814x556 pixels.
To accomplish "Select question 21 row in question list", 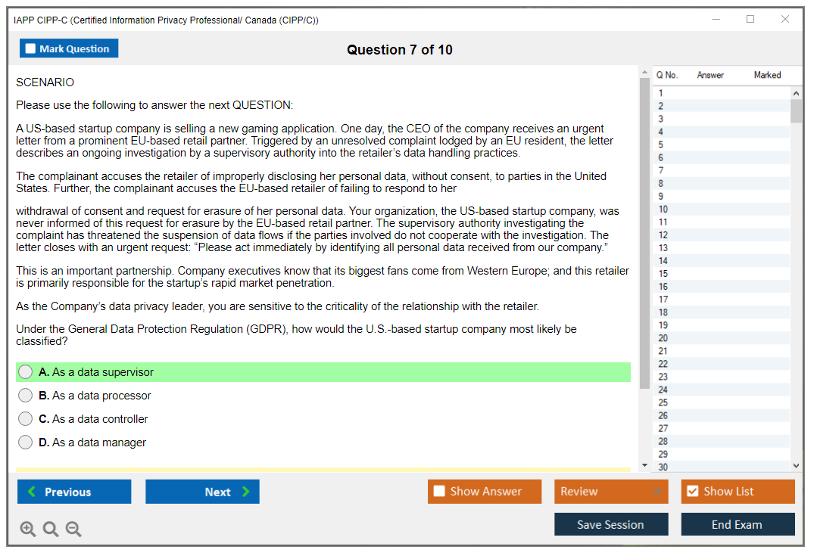I will 719,351.
